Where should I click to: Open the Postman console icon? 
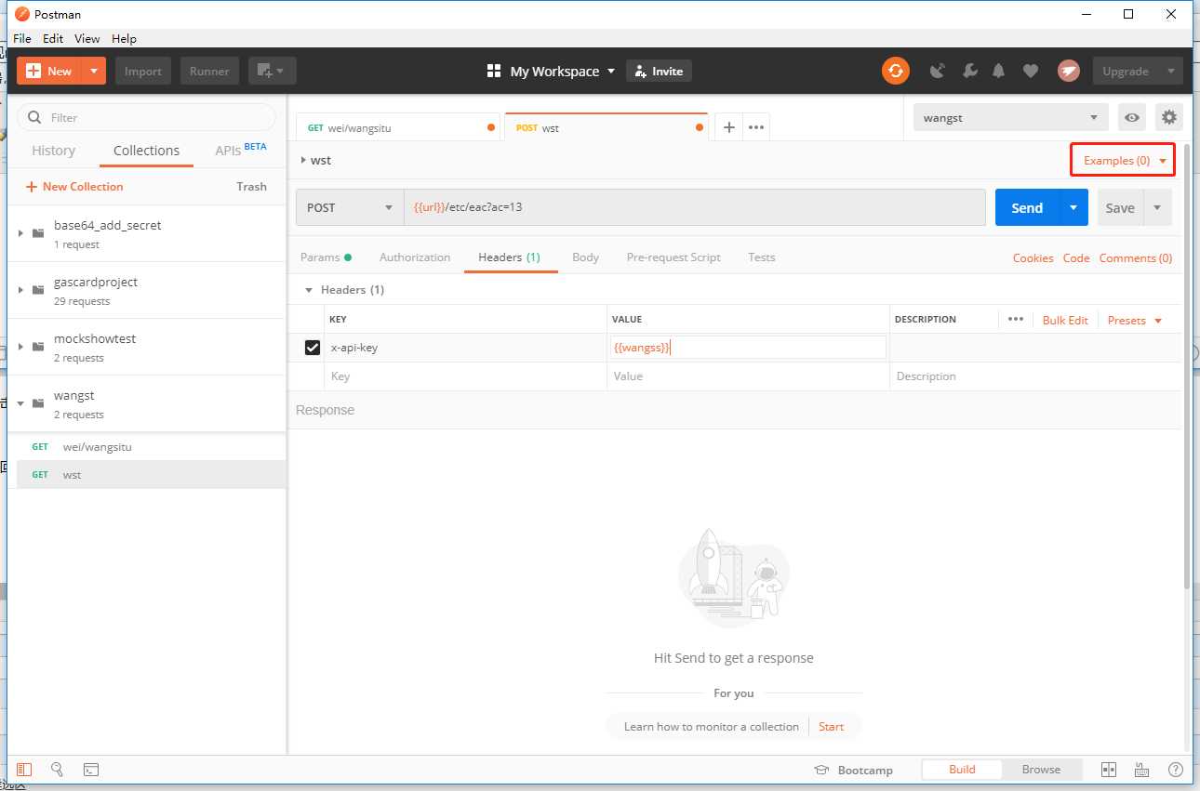90,770
